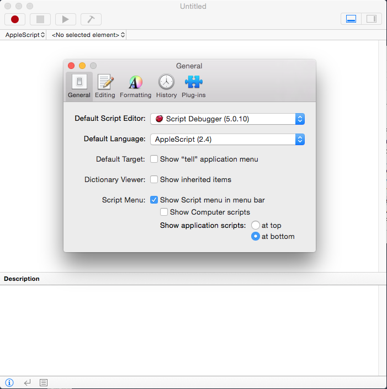Click in the Description text area
The width and height of the screenshot is (387, 389).
click(189, 331)
